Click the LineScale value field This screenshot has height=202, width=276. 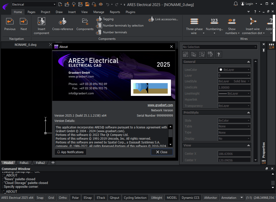(x=234, y=87)
